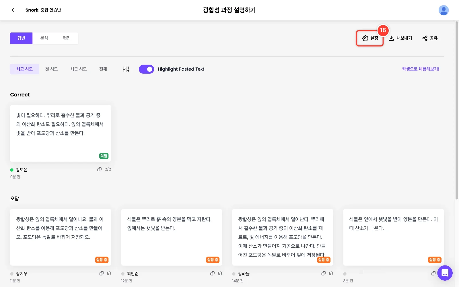Select the 최근 시도 filter

pyautogui.click(x=78, y=69)
